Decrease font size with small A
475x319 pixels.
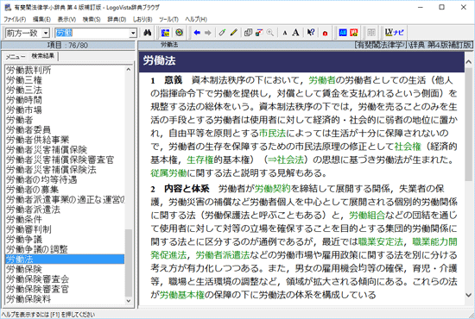click(284, 33)
